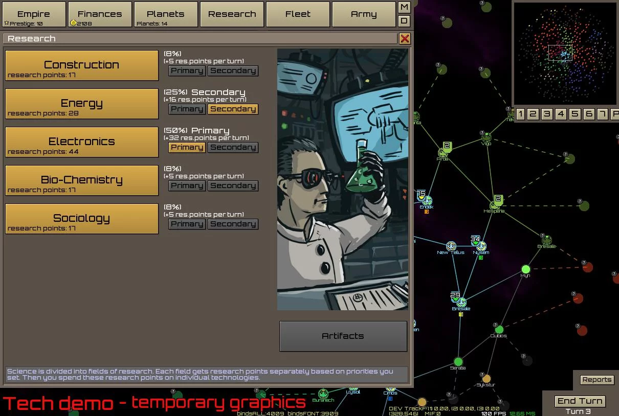Image resolution: width=619 pixels, height=416 pixels.
Task: Set Electronics research to Secondary
Action: tap(233, 147)
